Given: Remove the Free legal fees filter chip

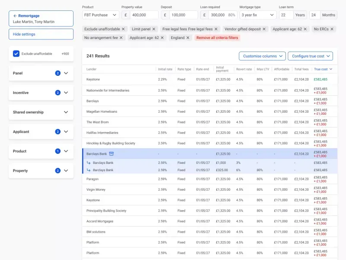Looking at the screenshot, I should tap(216, 29).
